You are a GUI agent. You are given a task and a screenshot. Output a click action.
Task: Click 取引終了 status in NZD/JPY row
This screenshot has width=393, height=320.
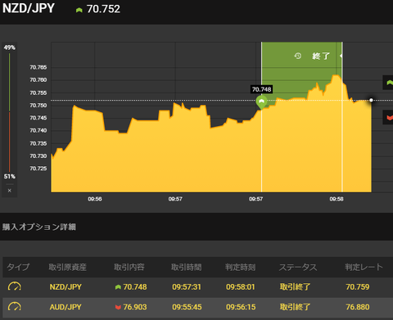click(x=295, y=287)
